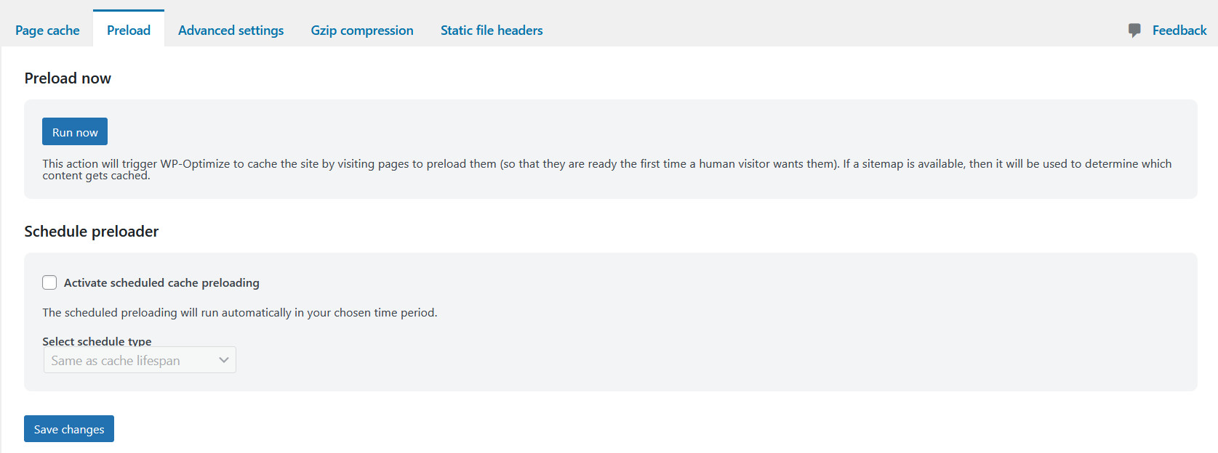
Task: Click the Select schedule type label
Action: [x=96, y=340]
